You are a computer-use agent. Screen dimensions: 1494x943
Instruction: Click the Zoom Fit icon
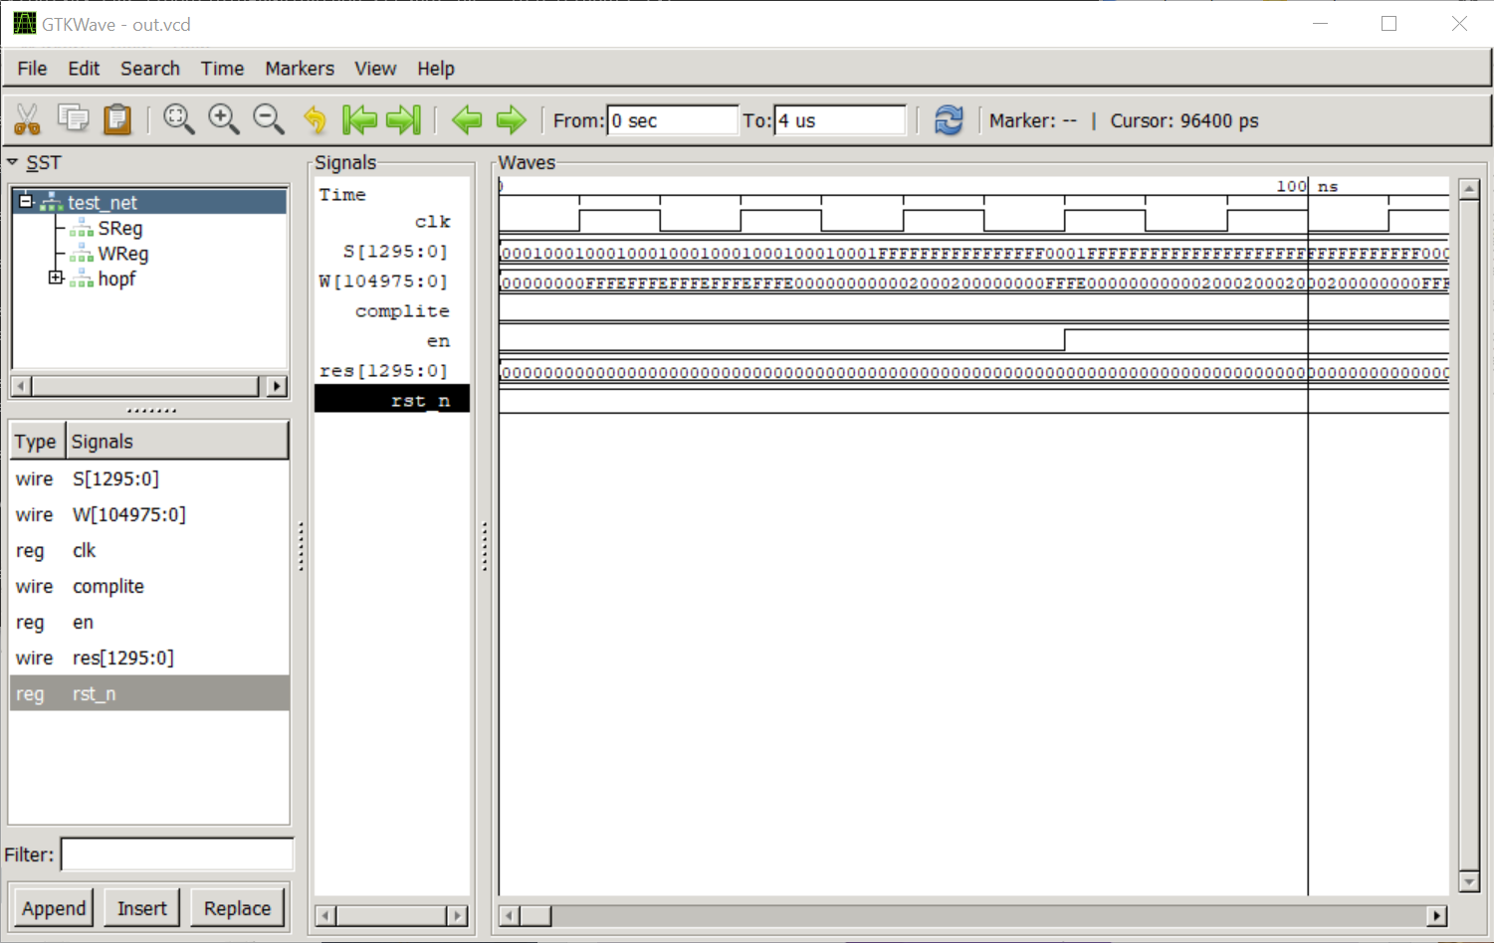(x=179, y=119)
